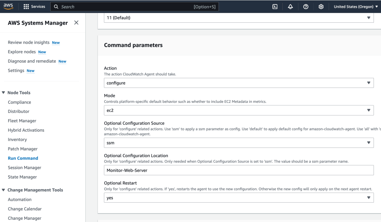Click the Monitor-Web-Server configuration location field
The width and height of the screenshot is (381, 222).
tap(238, 170)
